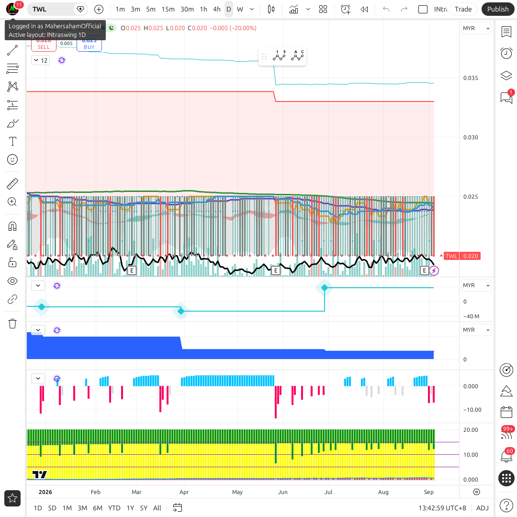Open the watchlist panel icon
The width and height of the screenshot is (517, 517).
506,32
